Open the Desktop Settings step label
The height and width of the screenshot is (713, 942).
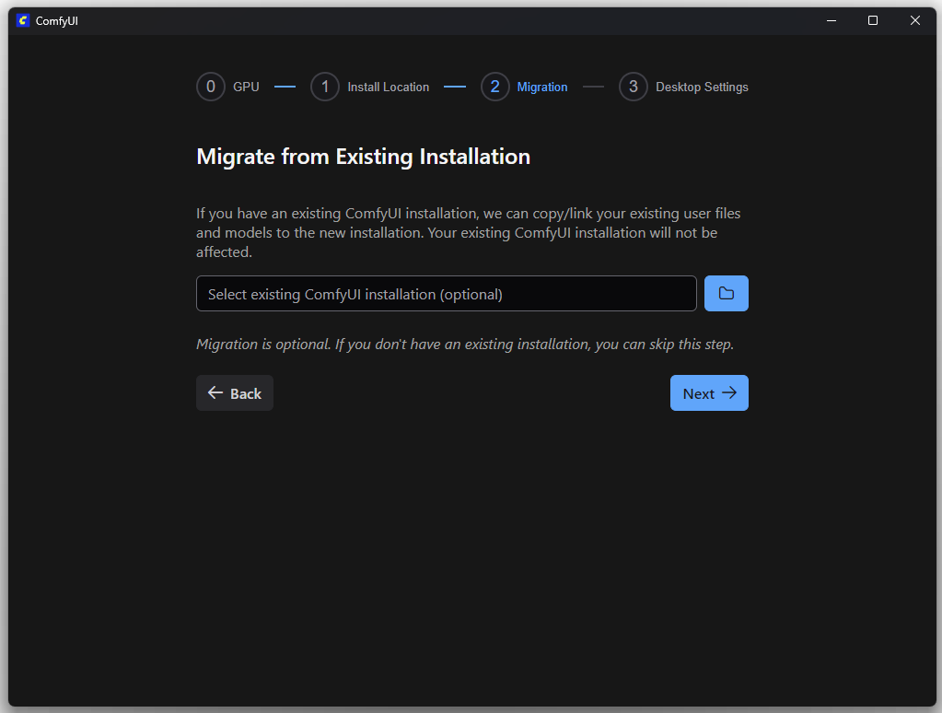[x=702, y=87]
